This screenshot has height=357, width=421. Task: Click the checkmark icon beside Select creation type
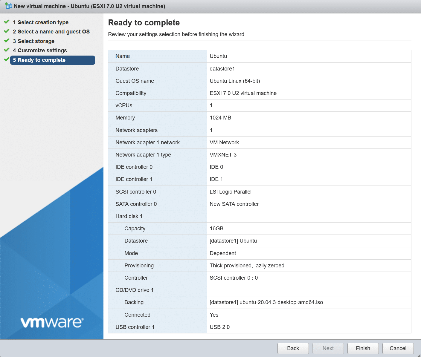click(7, 22)
